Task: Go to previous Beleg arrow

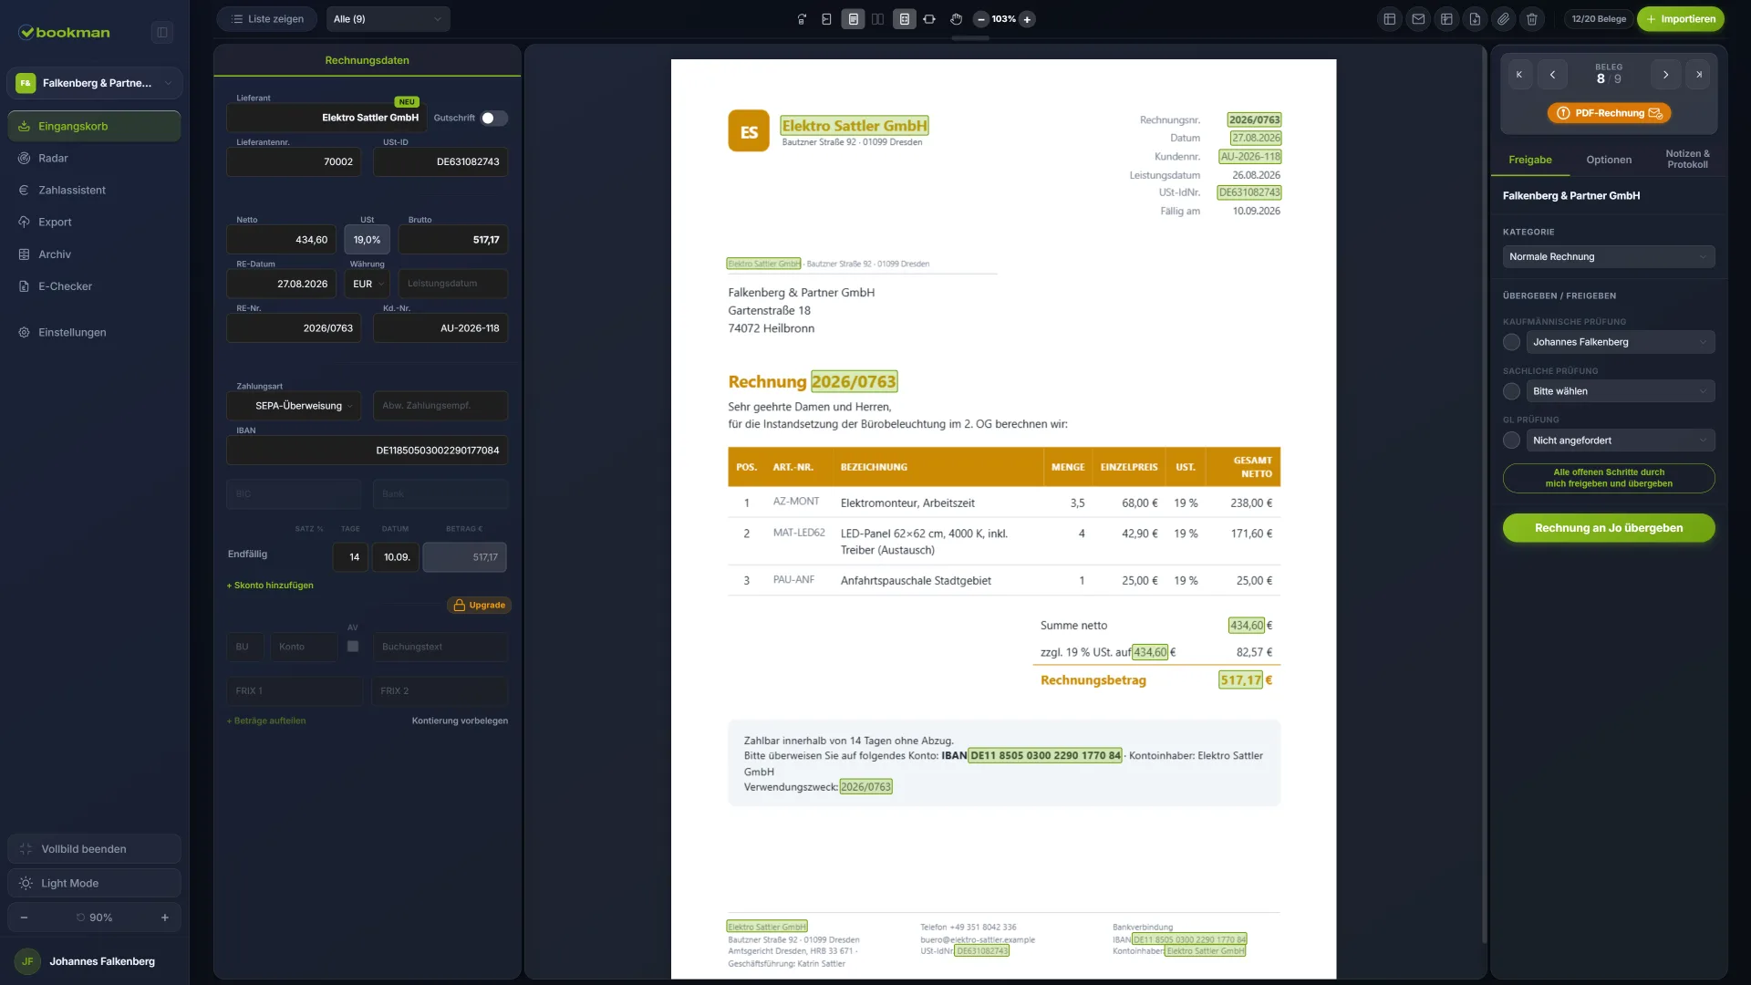Action: tap(1552, 75)
